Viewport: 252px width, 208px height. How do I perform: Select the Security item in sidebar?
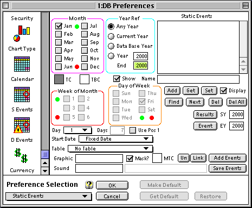22,18
